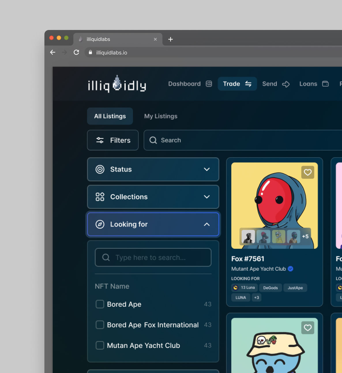Click the 'NFT Name' section label

click(x=112, y=286)
